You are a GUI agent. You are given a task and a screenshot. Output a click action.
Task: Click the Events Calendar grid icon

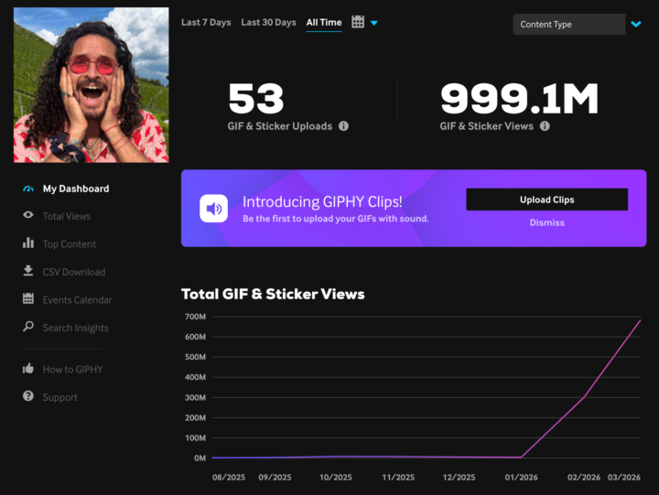point(28,299)
